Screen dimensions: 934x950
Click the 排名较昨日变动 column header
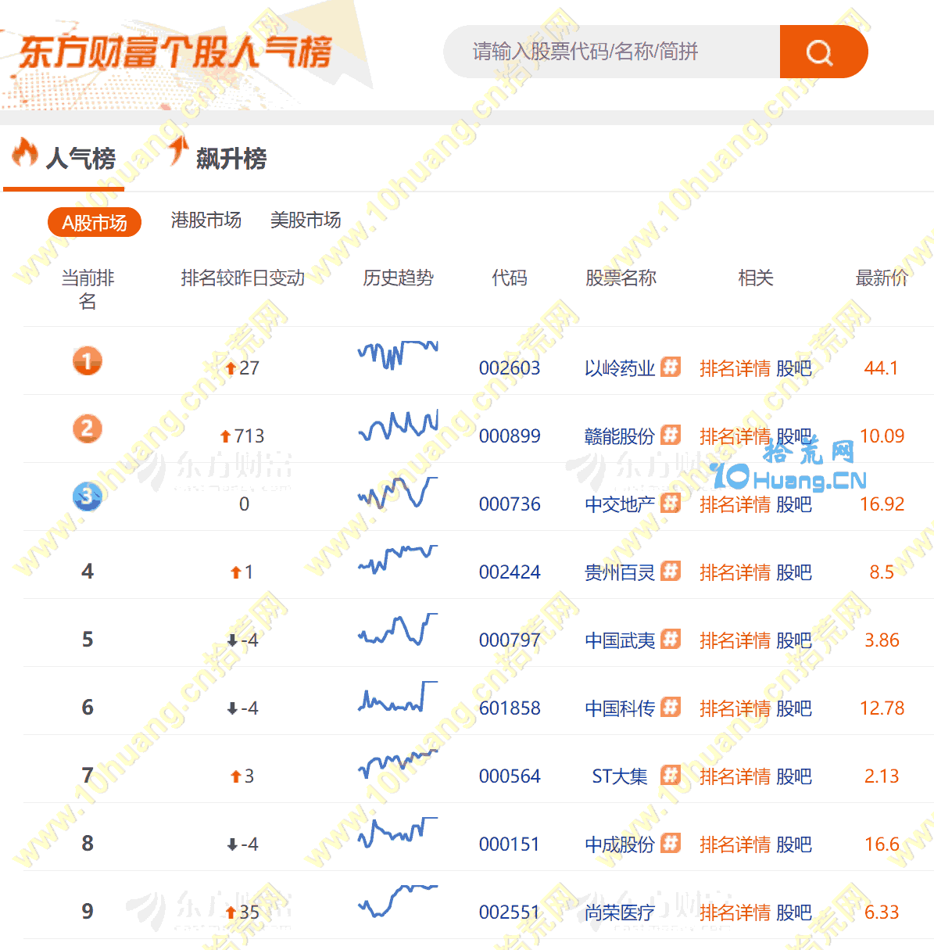pos(242,278)
